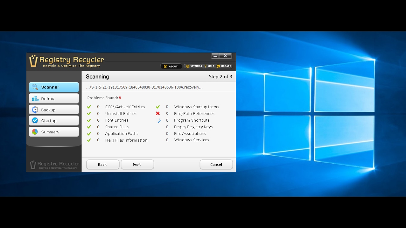Select the File Associations label
Image resolution: width=406 pixels, height=228 pixels.
[190, 134]
